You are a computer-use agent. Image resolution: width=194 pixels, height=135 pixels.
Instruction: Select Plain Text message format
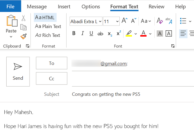pos(48,26)
